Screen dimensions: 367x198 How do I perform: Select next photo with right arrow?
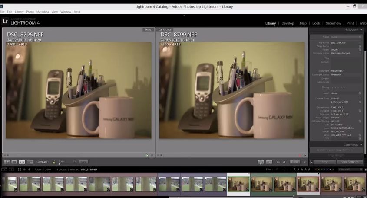[x=284, y=162]
